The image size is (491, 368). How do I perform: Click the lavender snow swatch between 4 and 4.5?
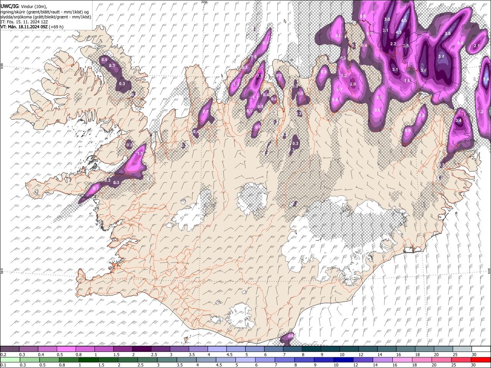coord(217,349)
